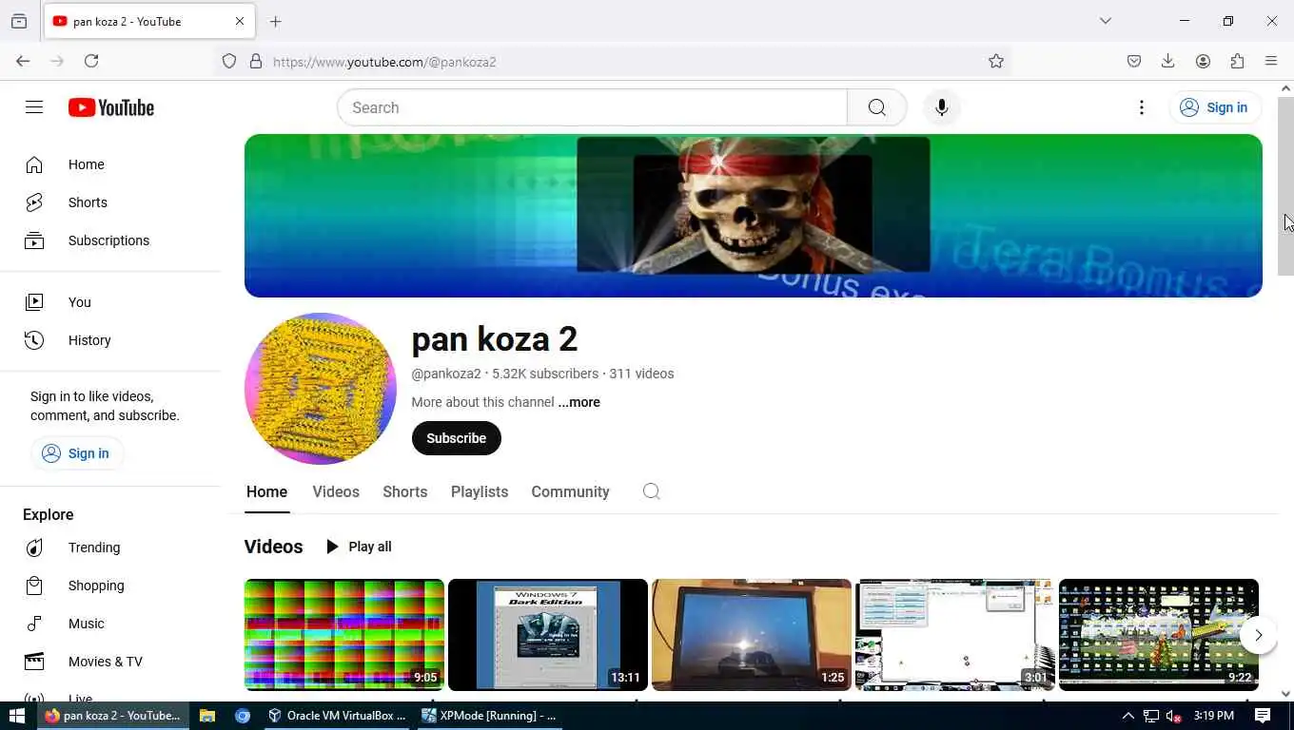Click the pan koza 2 channel avatar
Viewport: 1294px width, 730px height.
321,389
